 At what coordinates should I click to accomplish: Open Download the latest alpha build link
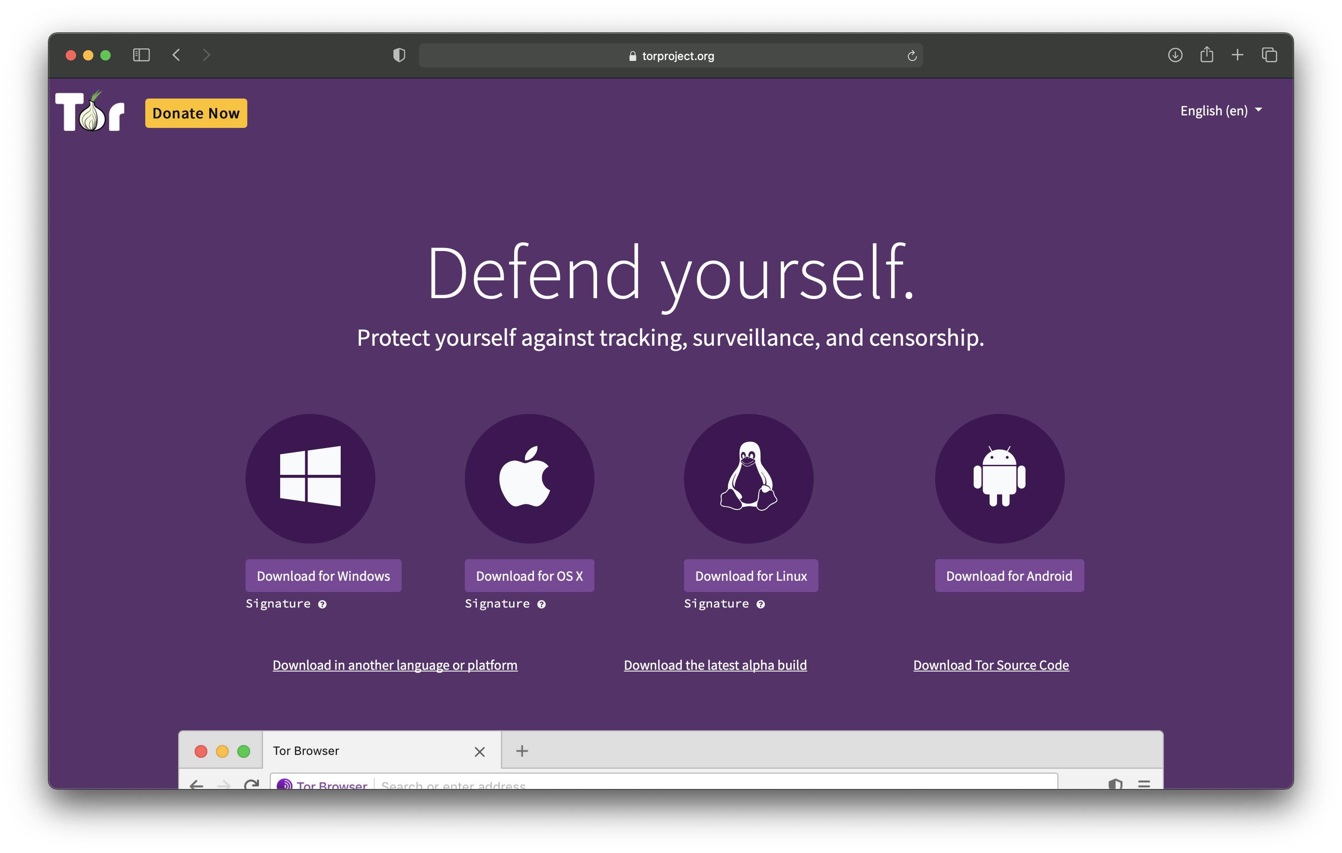click(715, 665)
